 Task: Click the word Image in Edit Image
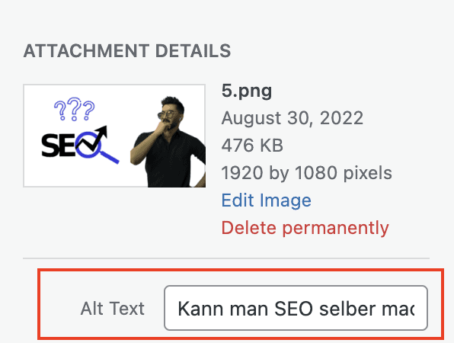285,200
